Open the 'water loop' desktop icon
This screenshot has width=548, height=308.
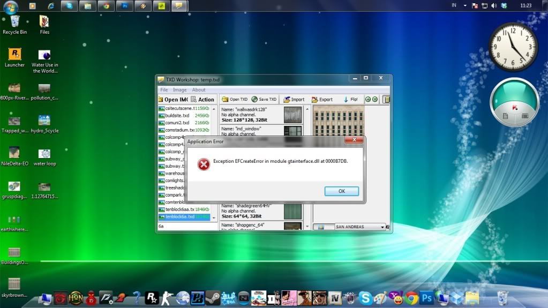pos(44,156)
